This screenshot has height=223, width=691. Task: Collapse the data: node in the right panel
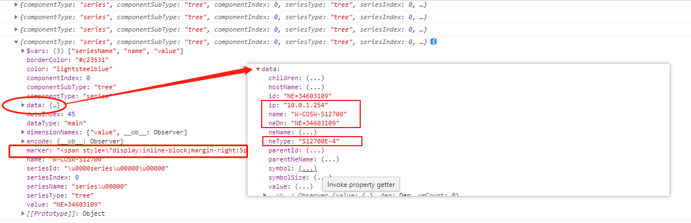(258, 69)
